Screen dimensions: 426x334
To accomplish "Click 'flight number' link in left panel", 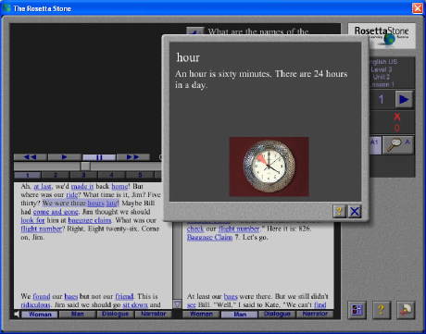I will 42,229.
